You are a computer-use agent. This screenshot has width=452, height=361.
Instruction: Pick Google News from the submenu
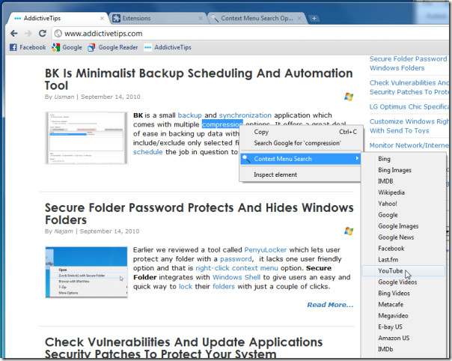pos(403,237)
